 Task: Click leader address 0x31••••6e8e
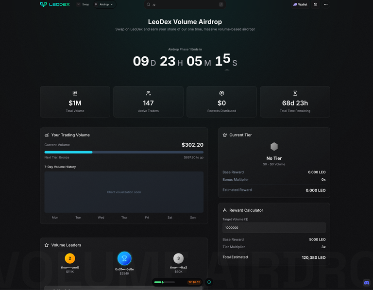coord(124,269)
